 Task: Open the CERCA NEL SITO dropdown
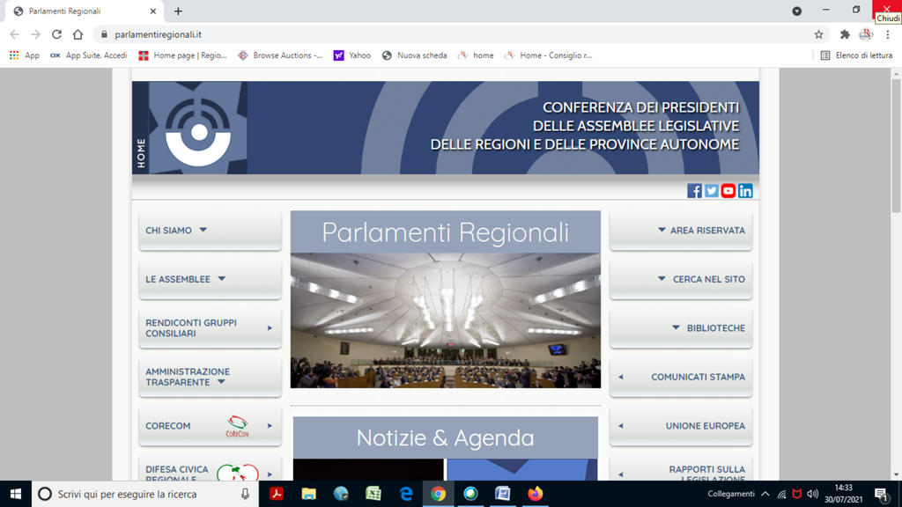pos(701,279)
